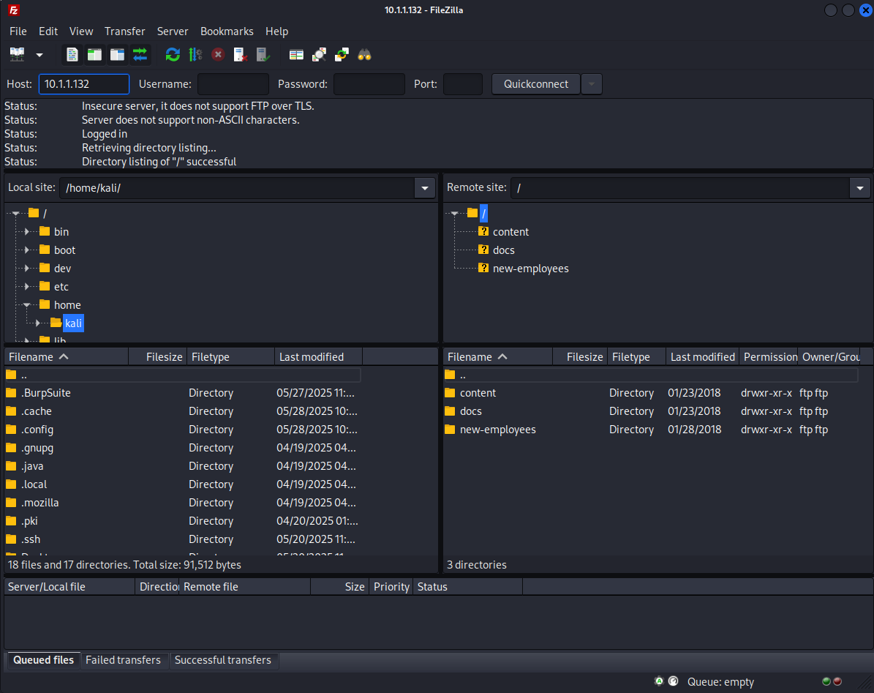The width and height of the screenshot is (874, 693).
Task: Select docs folder in remote file list
Action: pyautogui.click(x=650, y=411)
